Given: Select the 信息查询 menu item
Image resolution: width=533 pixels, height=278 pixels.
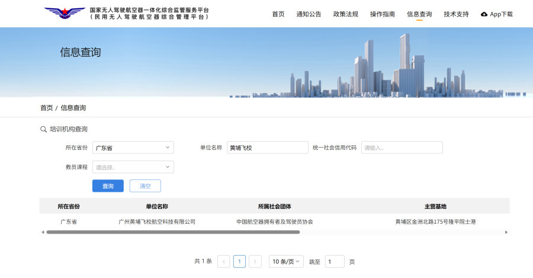Looking at the screenshot, I should click(419, 14).
